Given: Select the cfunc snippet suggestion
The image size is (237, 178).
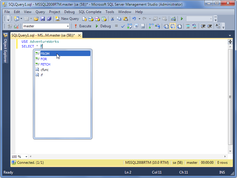Looking at the screenshot, I should point(63,70).
